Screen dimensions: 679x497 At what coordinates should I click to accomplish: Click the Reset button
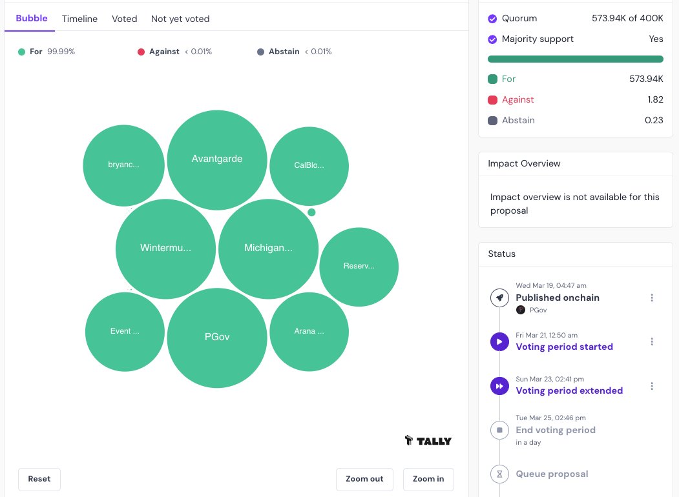pyautogui.click(x=39, y=479)
